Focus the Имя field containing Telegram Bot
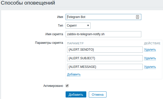Viewport: 163px width, 99px height. point(103,17)
